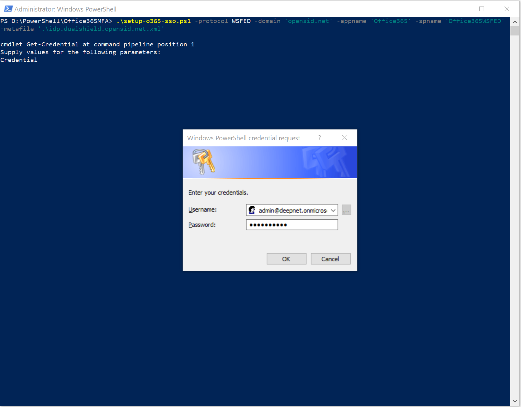Image resolution: width=521 pixels, height=407 pixels.
Task: Click the 'Administrator: Windows PowerShell' window title
Action: pyautogui.click(x=65, y=9)
